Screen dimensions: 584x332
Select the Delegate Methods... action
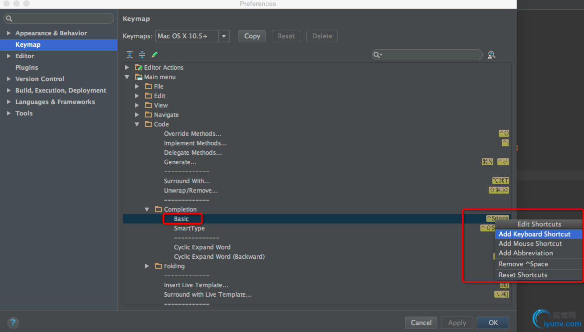click(193, 152)
